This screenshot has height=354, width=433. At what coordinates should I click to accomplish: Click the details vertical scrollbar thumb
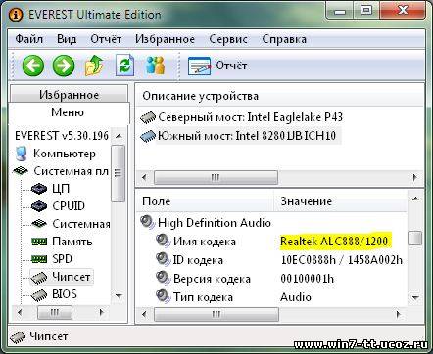[415, 238]
